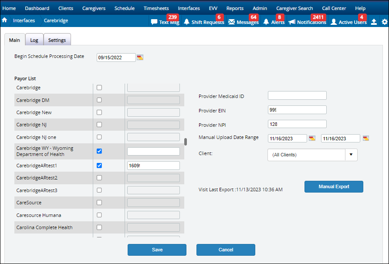Click the Provider EIN field
Viewport: 389px width, 264px height.
(x=297, y=110)
